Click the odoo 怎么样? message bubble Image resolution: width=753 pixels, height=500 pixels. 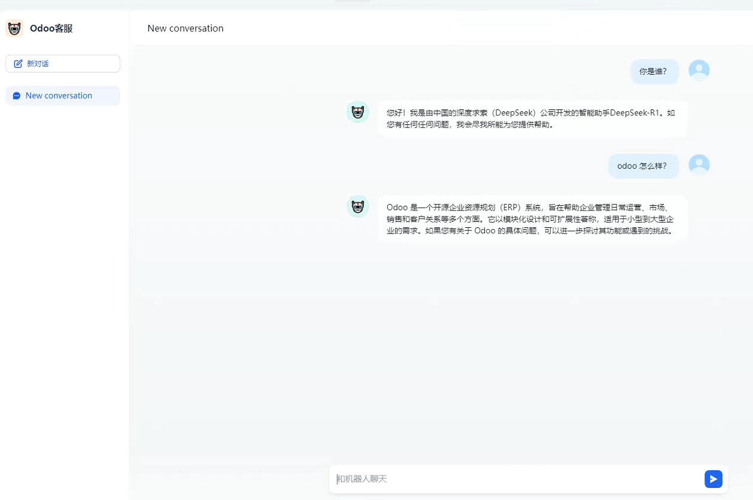[644, 166]
